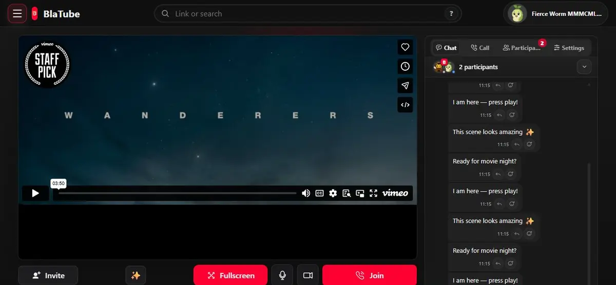Click the question mark help icon in search bar
Screen dimensions: 616x285
[x=451, y=14]
